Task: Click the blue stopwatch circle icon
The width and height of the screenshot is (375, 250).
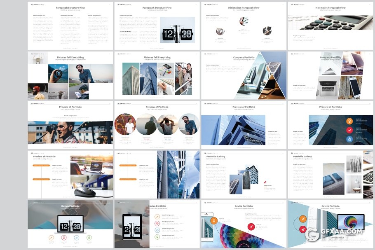Action: click(x=349, y=139)
